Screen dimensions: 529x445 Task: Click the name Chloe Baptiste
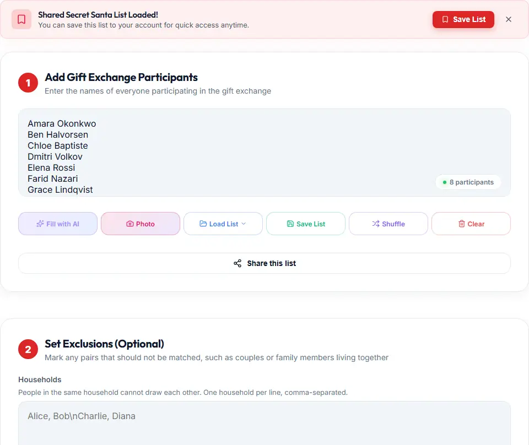58,146
